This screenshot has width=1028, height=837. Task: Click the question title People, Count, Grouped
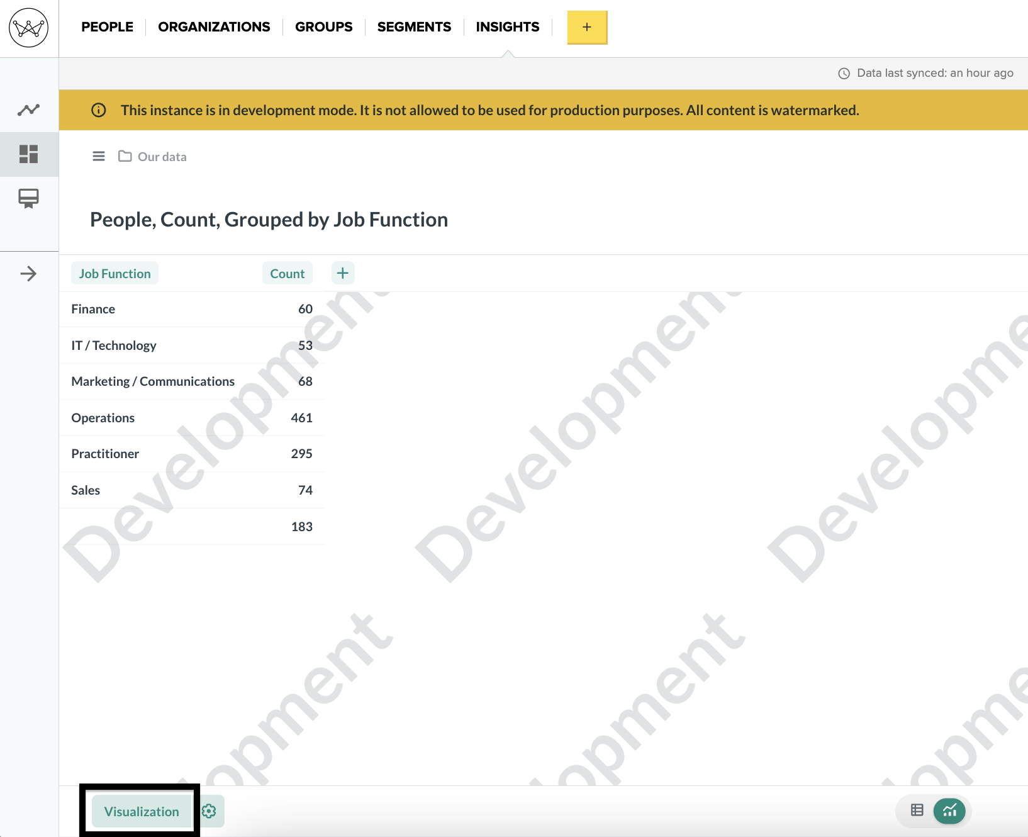tap(269, 220)
